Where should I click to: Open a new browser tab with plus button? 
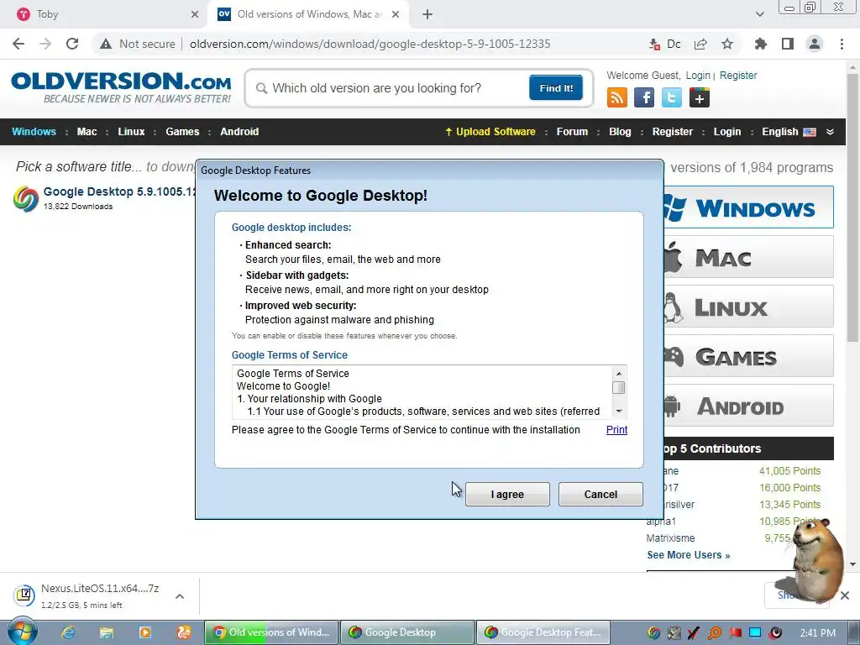coord(427,14)
